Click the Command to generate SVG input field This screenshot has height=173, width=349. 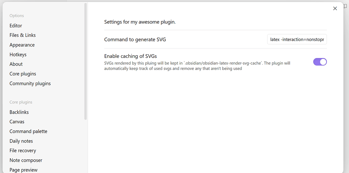tap(297, 40)
